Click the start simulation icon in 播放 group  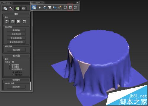click(13, 21)
